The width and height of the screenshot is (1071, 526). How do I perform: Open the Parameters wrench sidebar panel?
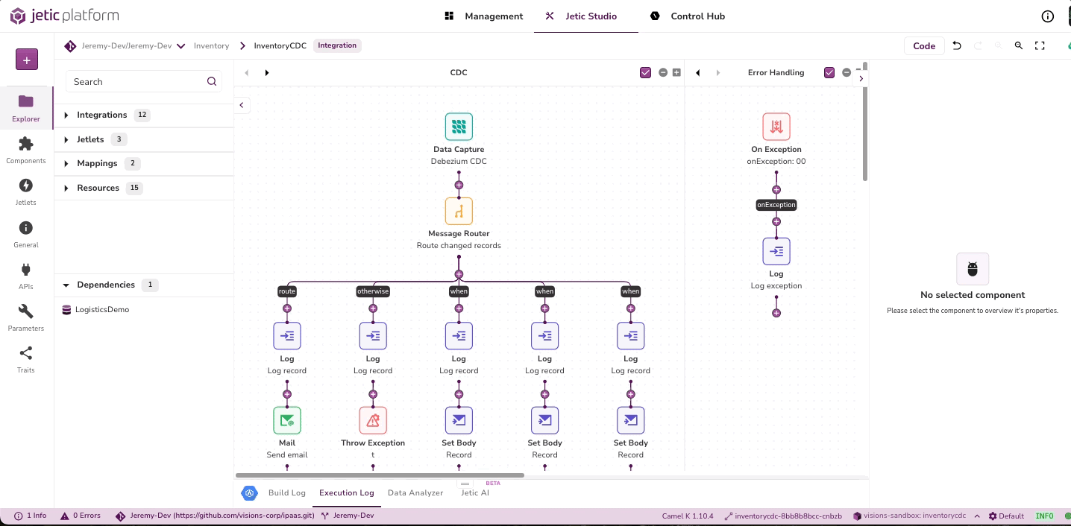point(26,317)
